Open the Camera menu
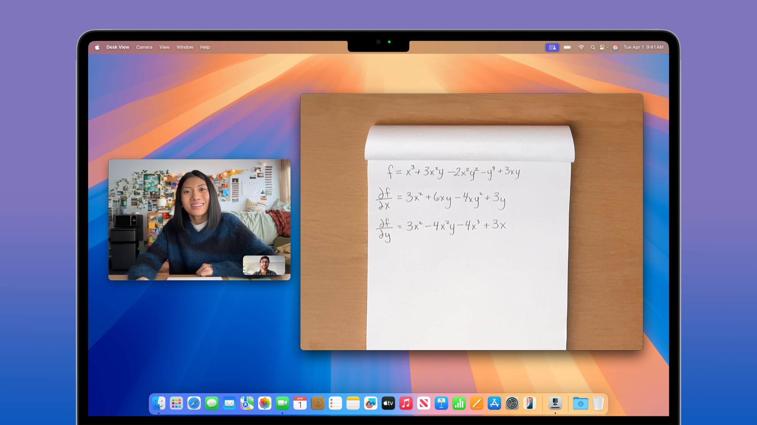757x425 pixels. point(144,47)
